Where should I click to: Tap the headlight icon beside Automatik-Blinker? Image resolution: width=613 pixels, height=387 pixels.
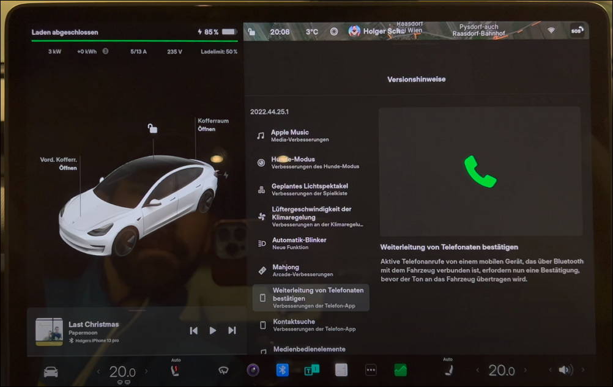click(262, 244)
